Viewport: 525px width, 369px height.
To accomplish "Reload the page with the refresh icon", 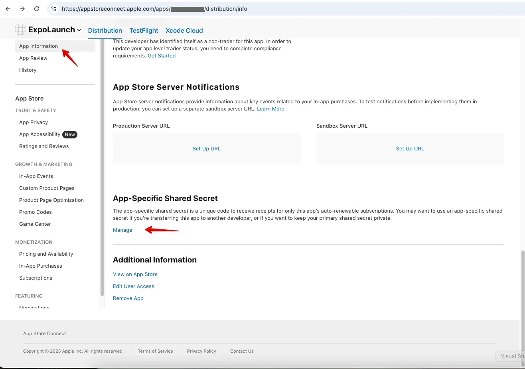I will (x=37, y=9).
